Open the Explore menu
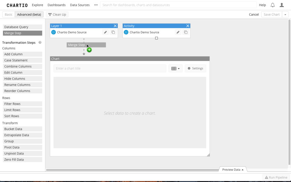 tap(38, 5)
